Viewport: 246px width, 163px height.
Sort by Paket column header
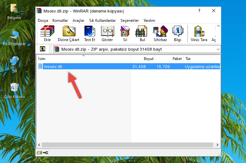169,59
